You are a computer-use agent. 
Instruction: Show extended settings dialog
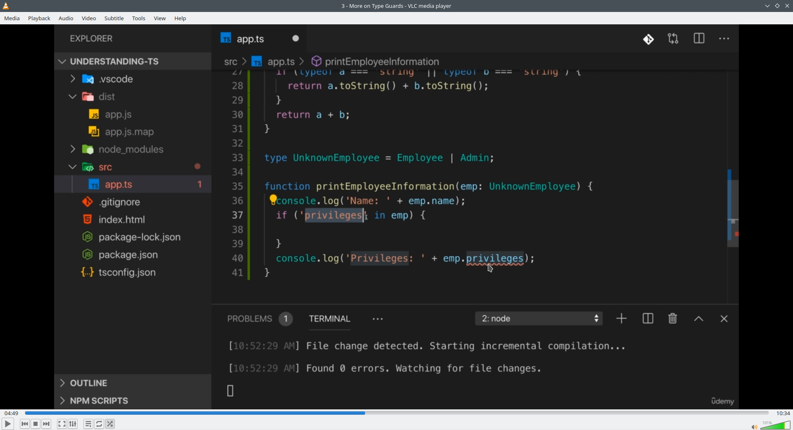[x=73, y=424]
